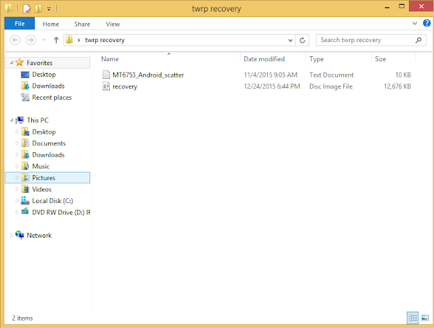Open DVD RW Drive (D:)

[61, 213]
